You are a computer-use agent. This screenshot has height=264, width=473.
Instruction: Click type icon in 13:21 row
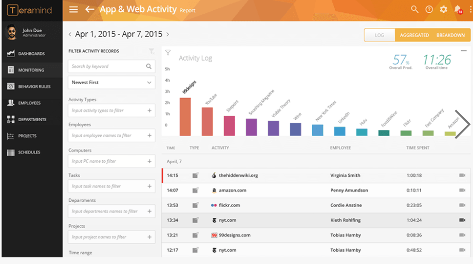click(x=195, y=235)
